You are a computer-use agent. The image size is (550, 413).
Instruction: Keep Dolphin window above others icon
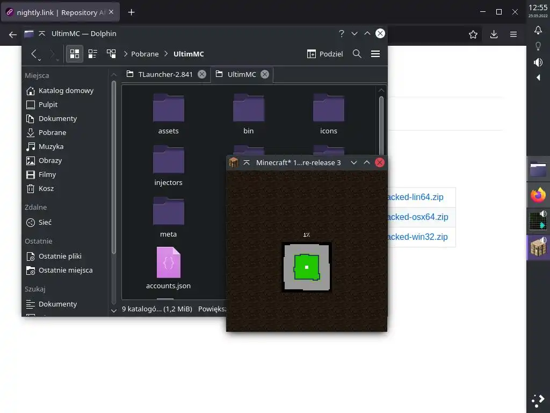coord(42,33)
